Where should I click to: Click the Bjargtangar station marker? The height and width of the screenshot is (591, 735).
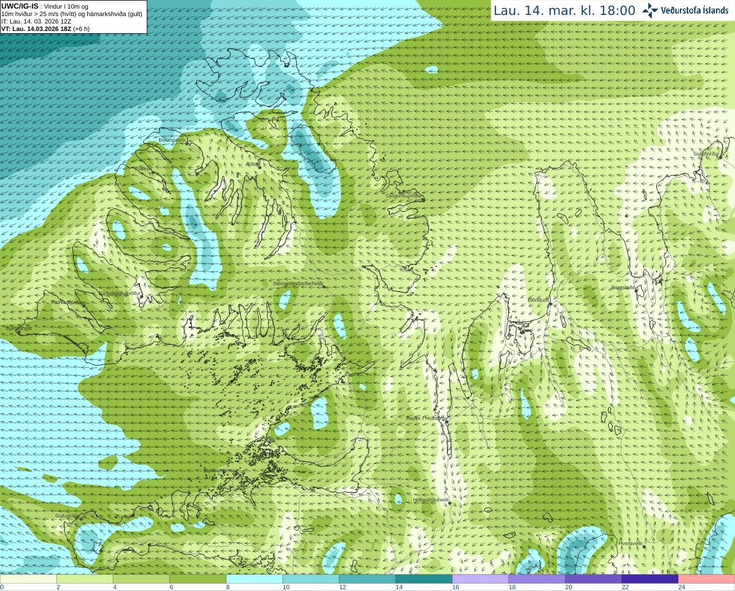[18, 332]
